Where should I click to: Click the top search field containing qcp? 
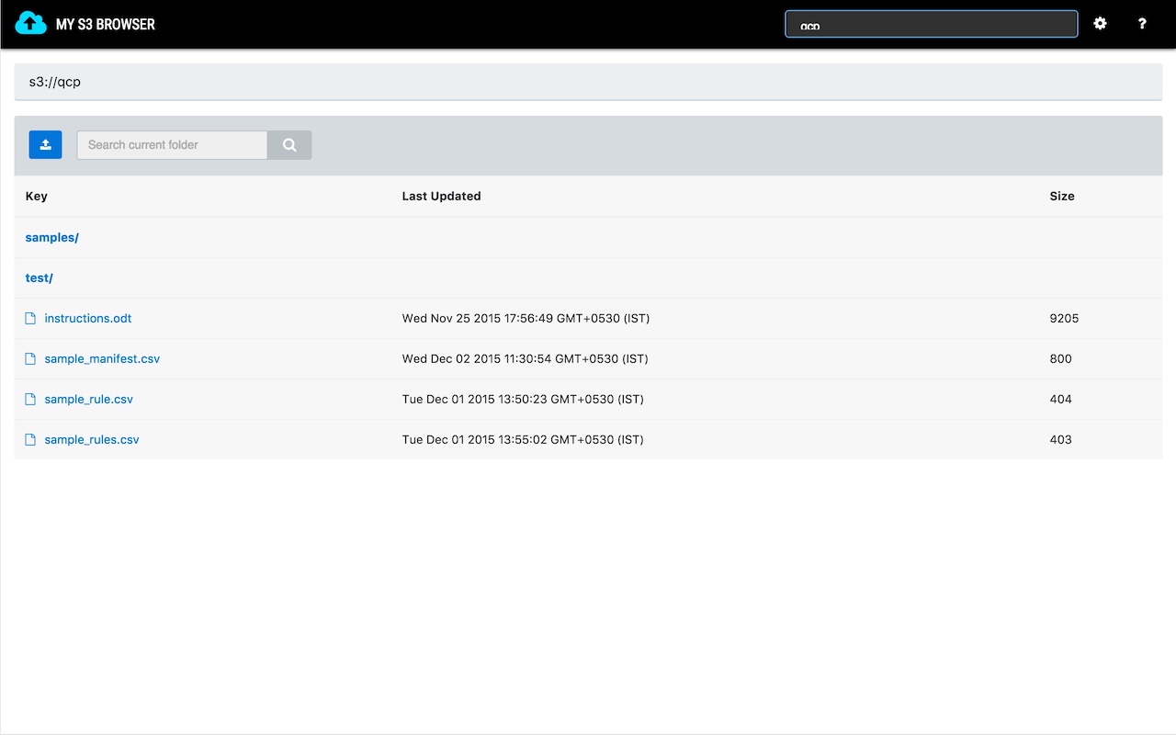(x=931, y=24)
